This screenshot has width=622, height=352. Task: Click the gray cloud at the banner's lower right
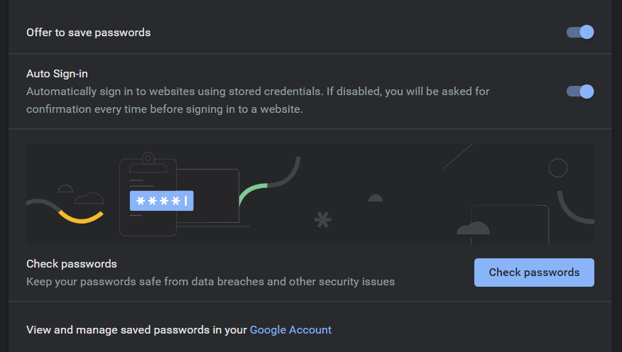[474, 228]
